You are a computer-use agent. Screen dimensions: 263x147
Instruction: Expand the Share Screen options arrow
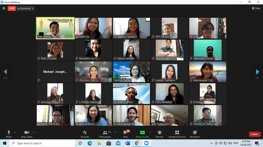pyautogui.click(x=149, y=132)
